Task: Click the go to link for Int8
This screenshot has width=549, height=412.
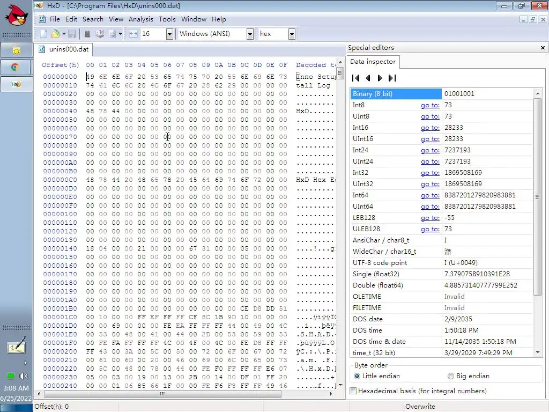Action: [x=430, y=105]
